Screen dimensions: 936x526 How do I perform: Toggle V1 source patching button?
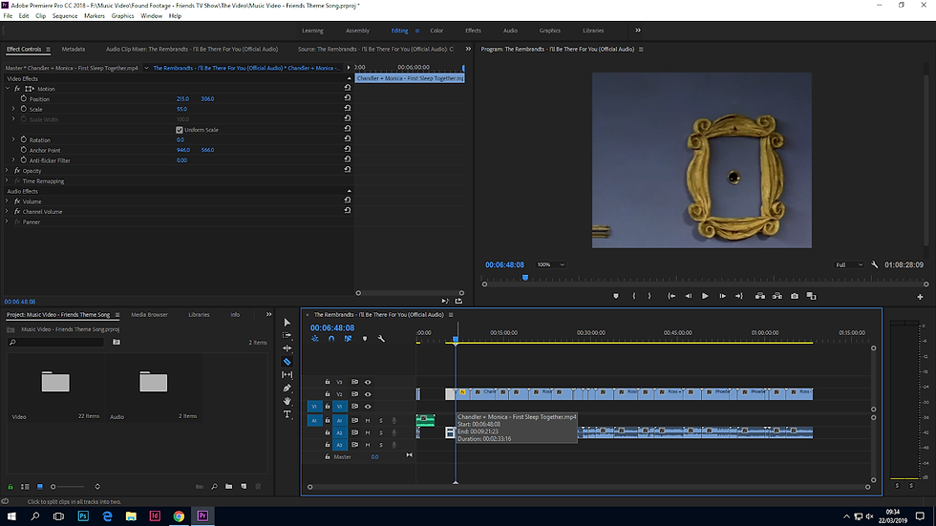(x=314, y=407)
